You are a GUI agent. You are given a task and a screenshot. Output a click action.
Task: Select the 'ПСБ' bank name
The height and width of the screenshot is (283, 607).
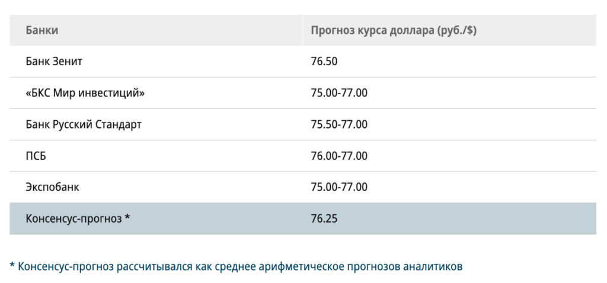36,156
